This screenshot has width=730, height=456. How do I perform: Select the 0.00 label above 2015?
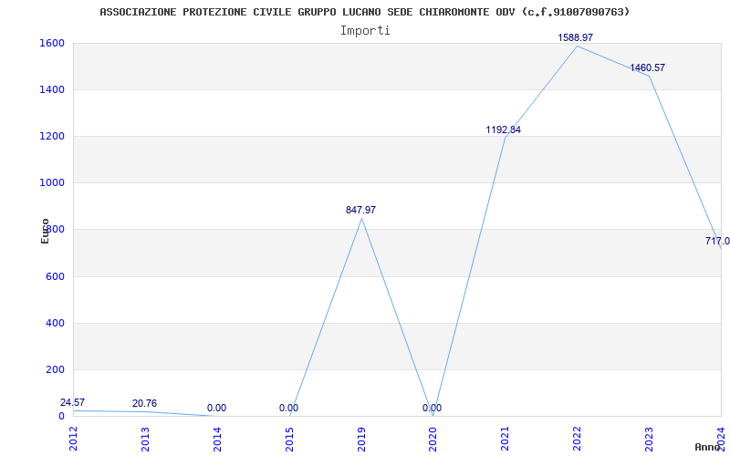[288, 409]
